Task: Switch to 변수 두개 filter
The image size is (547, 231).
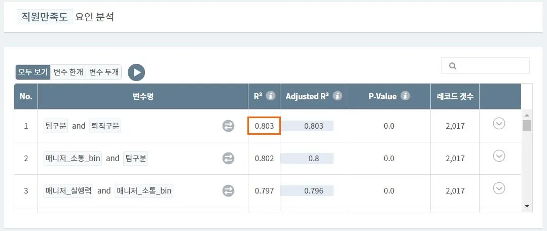Action: point(104,72)
